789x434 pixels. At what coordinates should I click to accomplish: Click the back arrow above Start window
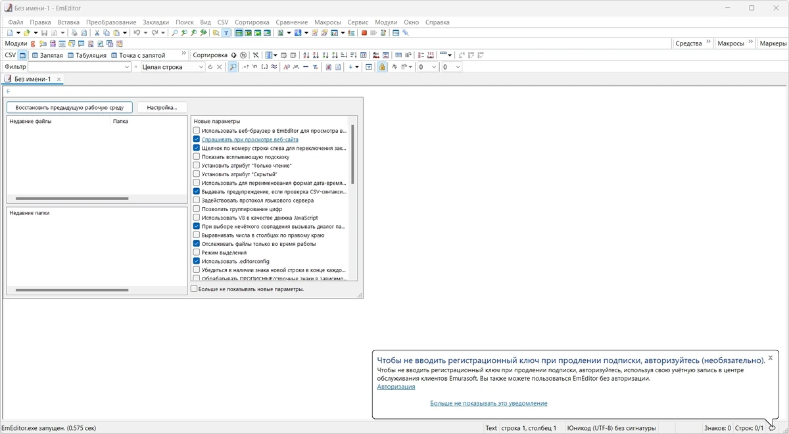pyautogui.click(x=8, y=91)
